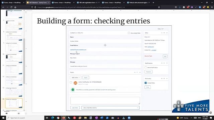
Task: Switch to the Slidedeck Gravity Forms tab
Action: (38, 2)
